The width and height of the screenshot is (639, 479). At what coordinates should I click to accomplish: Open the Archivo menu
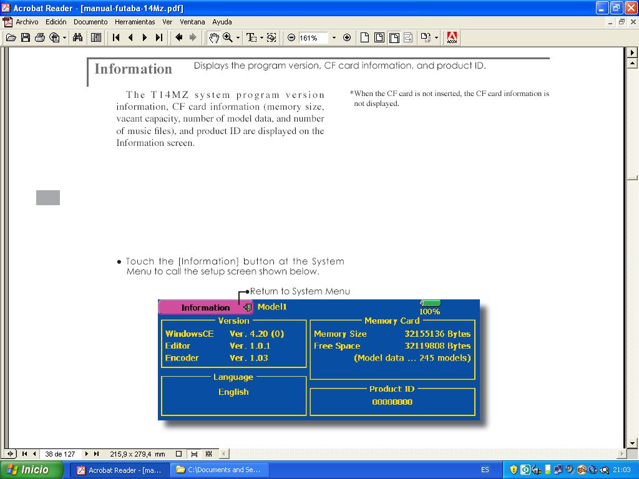(x=27, y=22)
